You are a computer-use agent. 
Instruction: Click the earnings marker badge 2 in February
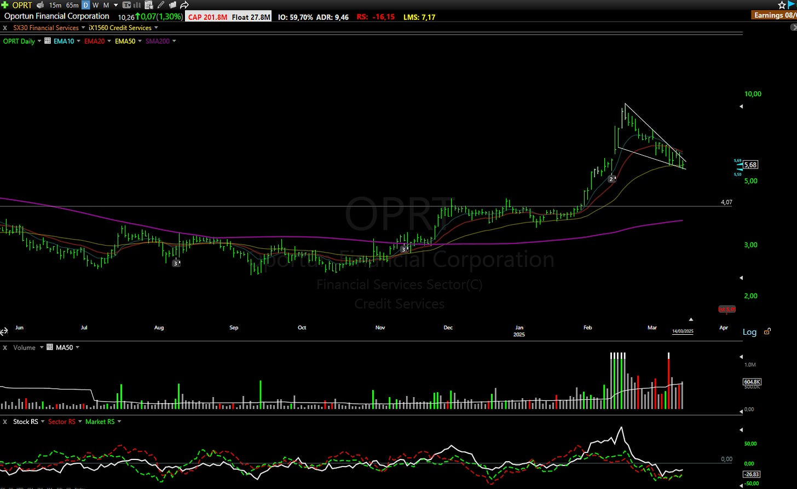pos(613,179)
